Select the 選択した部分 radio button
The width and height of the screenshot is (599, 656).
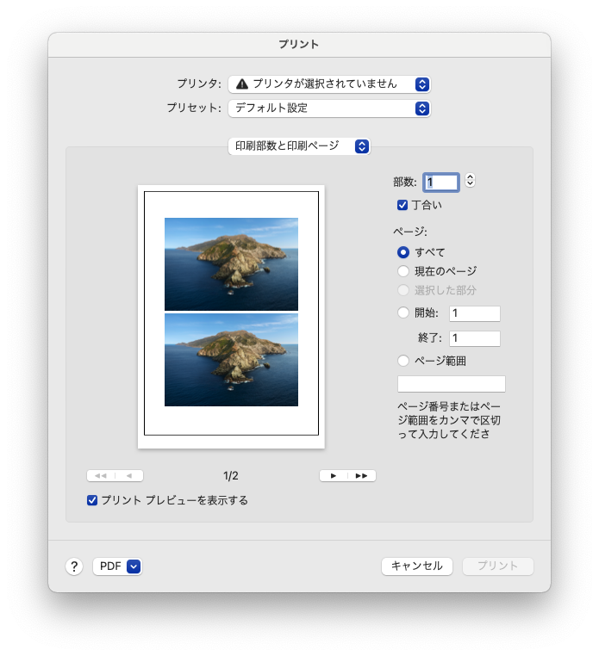tap(403, 290)
